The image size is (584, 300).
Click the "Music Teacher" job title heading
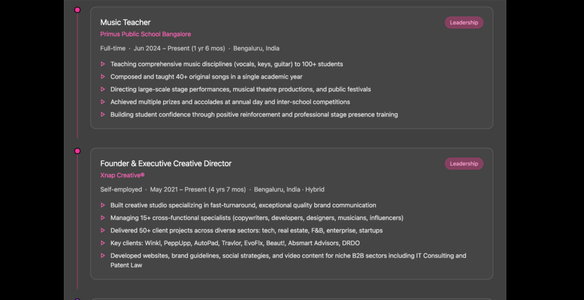[x=125, y=22]
